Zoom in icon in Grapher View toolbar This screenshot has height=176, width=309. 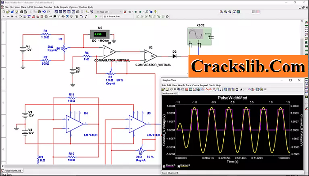click(x=214, y=89)
